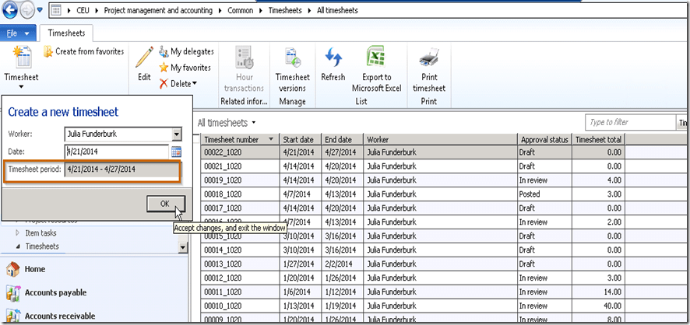Click OK to create the timesheet
690x325 pixels.
pos(164,204)
